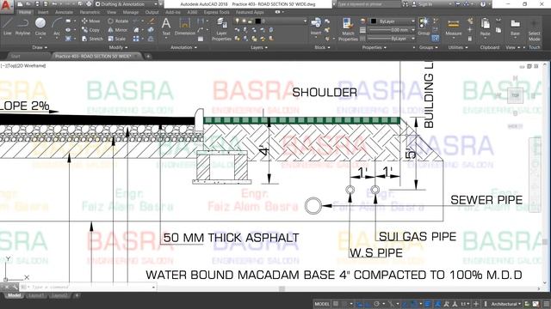Viewport: 551px width, 309px height.
Task: Expand the Annotation panel
Action: click(x=183, y=47)
